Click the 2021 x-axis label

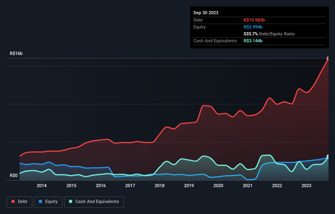(x=248, y=186)
